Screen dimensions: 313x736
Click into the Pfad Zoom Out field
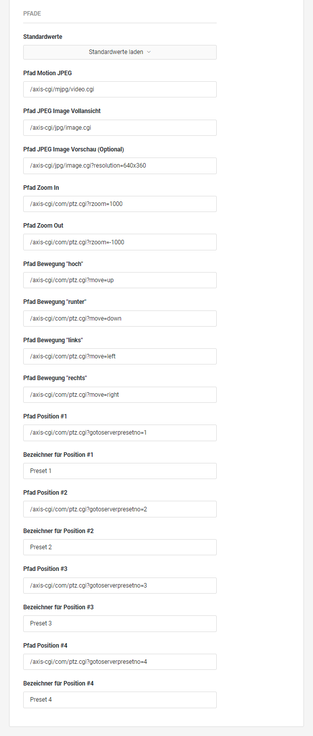[120, 242]
